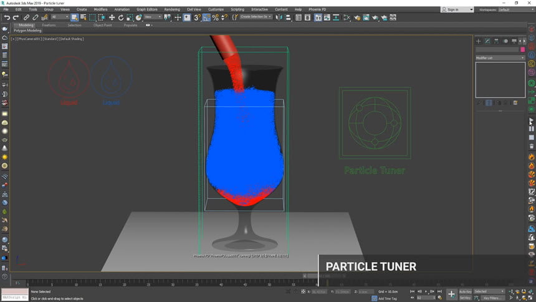Click the Redo arrow icon
Image resolution: width=536 pixels, height=302 pixels.
tap(16, 17)
